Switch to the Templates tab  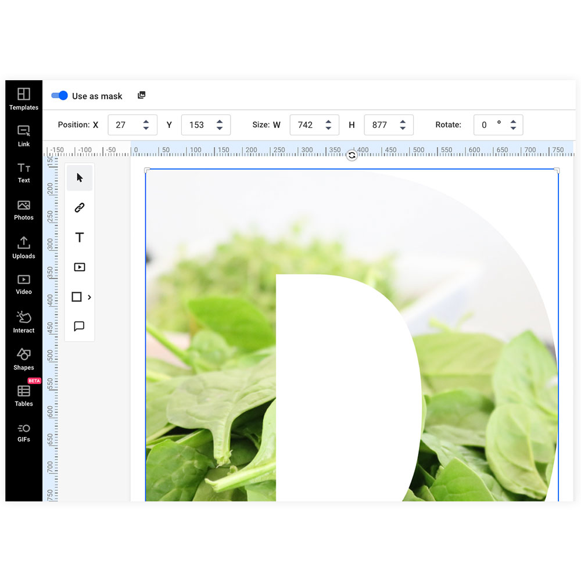click(23, 98)
